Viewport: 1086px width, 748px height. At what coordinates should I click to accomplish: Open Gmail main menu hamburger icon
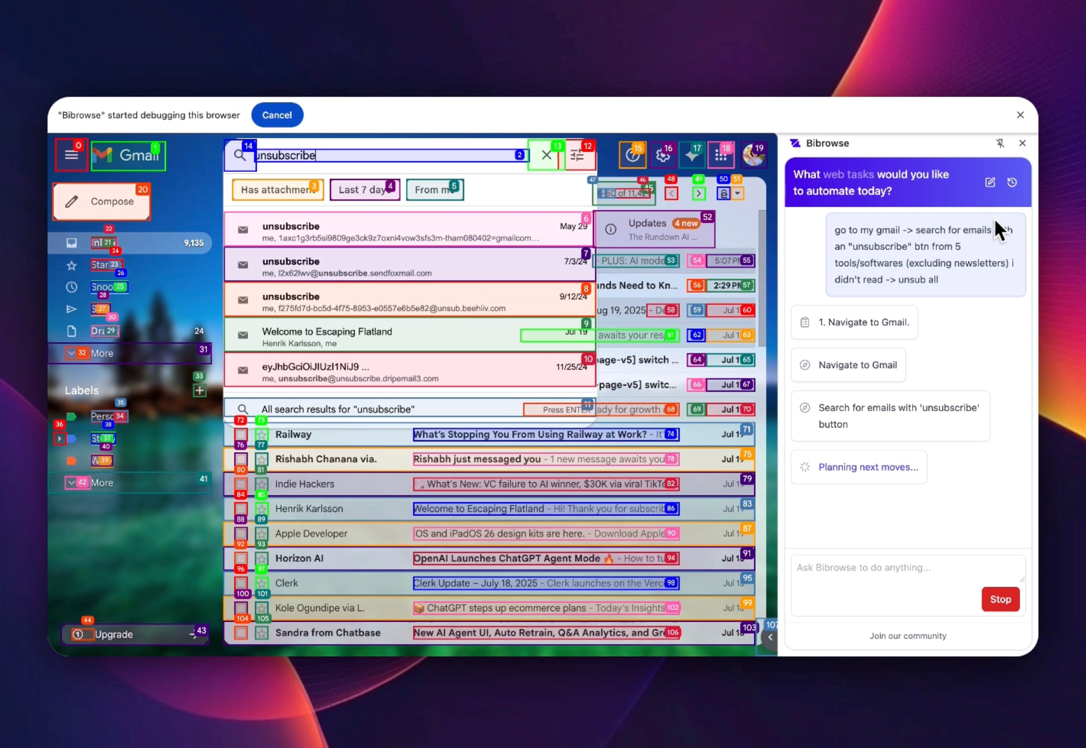pyautogui.click(x=72, y=155)
